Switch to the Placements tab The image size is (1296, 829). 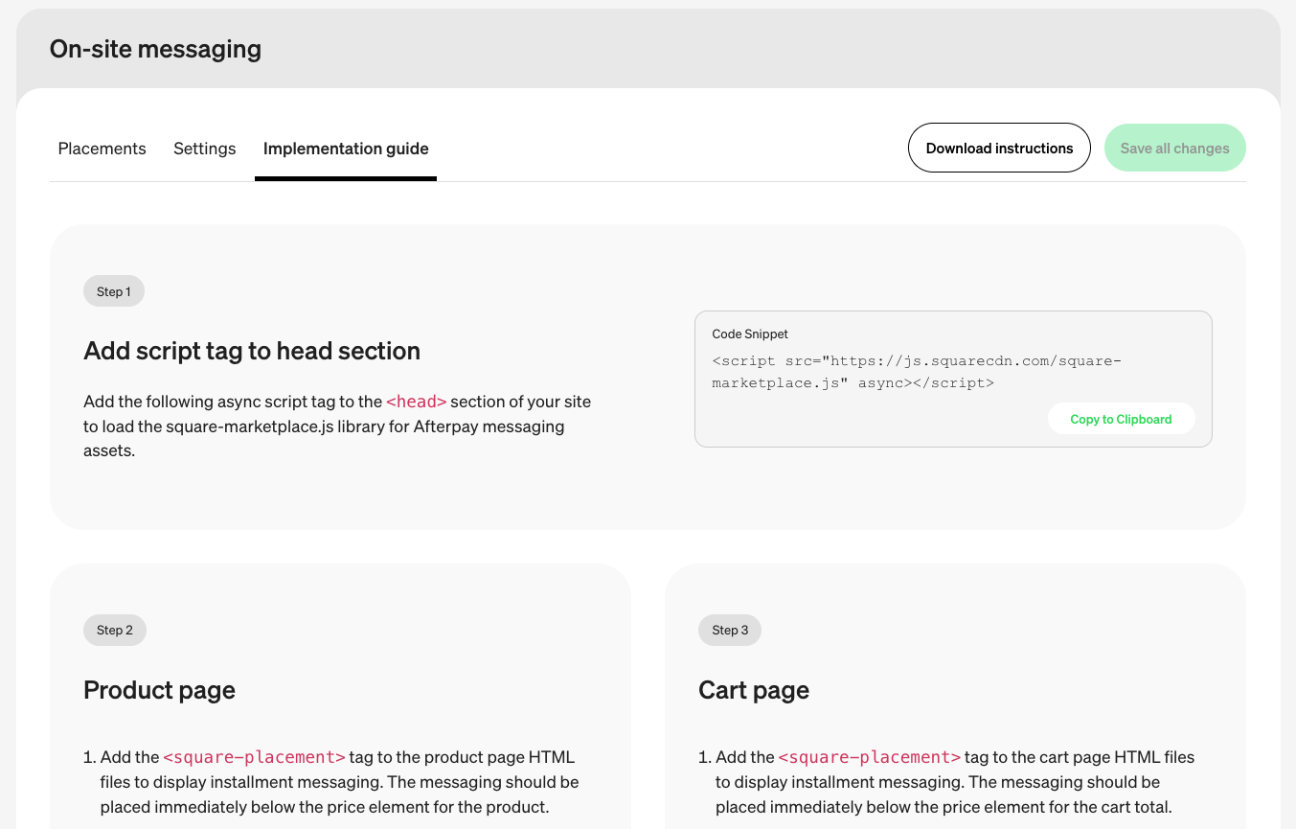pos(102,149)
